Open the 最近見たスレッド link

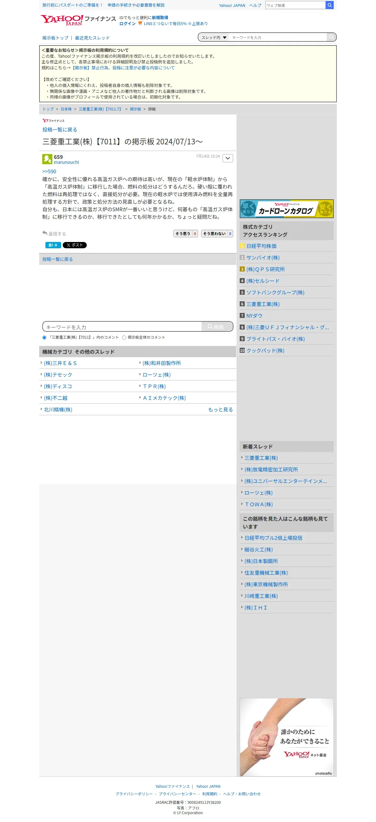click(x=92, y=38)
